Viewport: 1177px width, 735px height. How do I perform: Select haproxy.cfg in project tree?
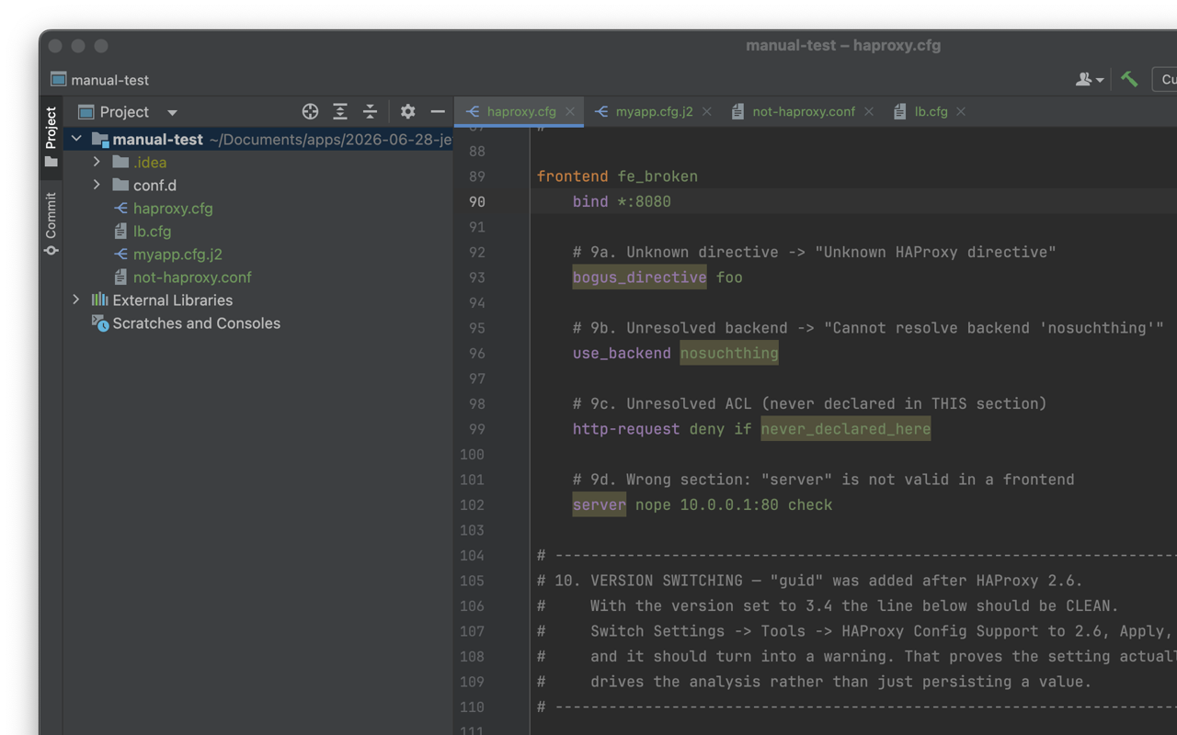click(x=173, y=208)
